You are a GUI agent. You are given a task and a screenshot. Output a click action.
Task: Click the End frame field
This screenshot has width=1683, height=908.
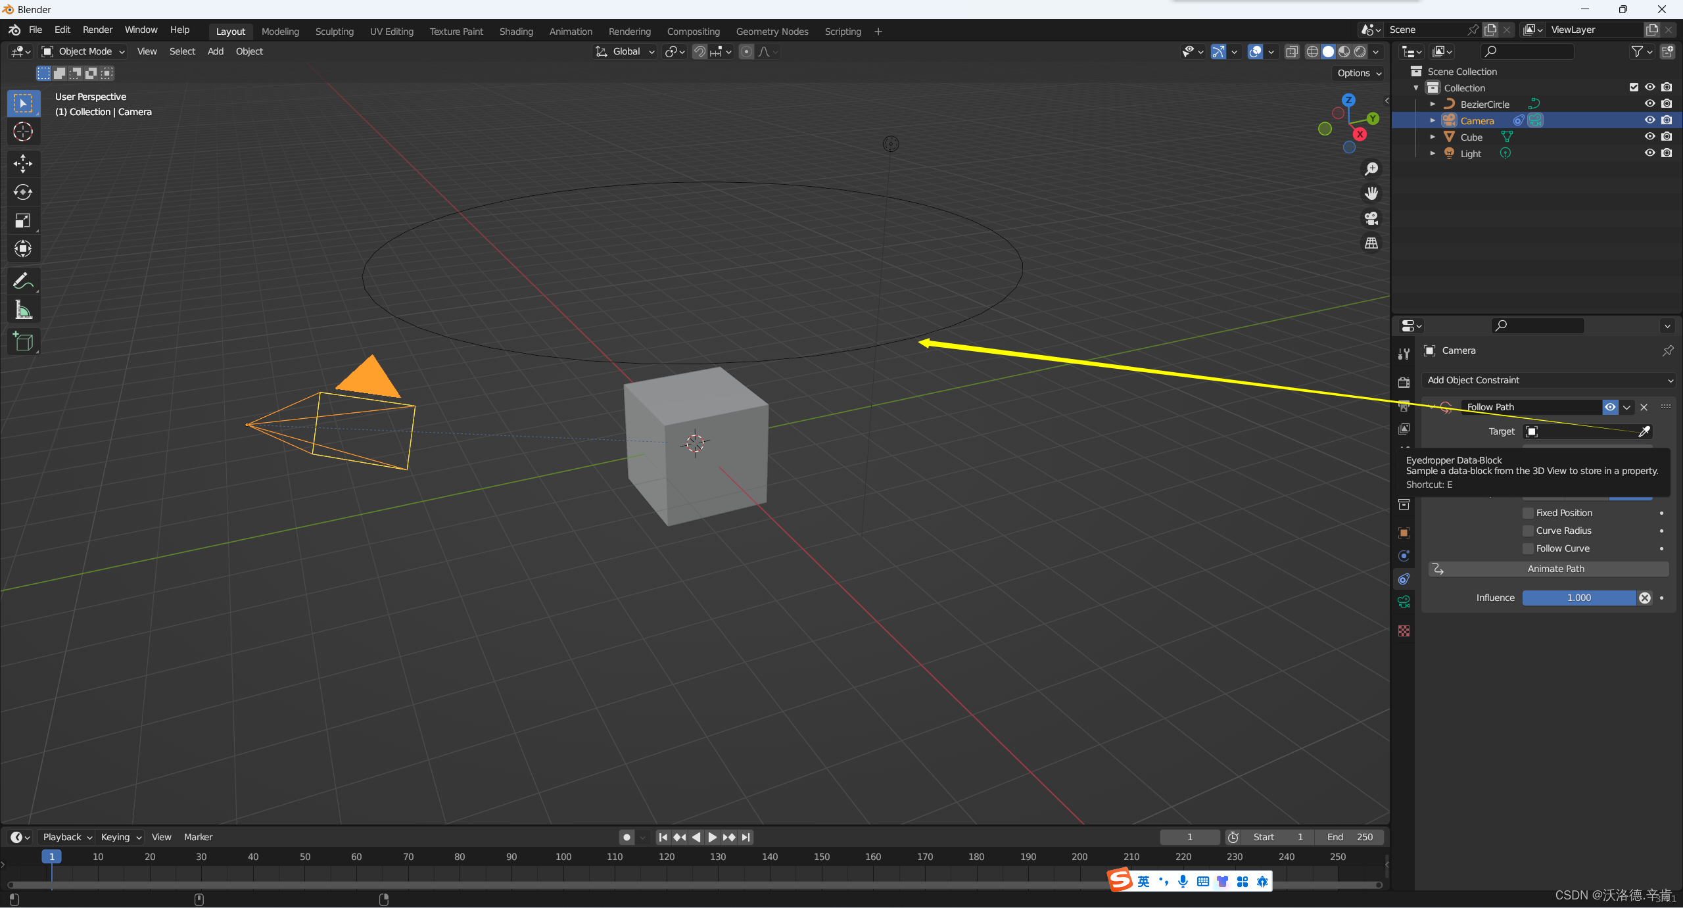(1349, 837)
